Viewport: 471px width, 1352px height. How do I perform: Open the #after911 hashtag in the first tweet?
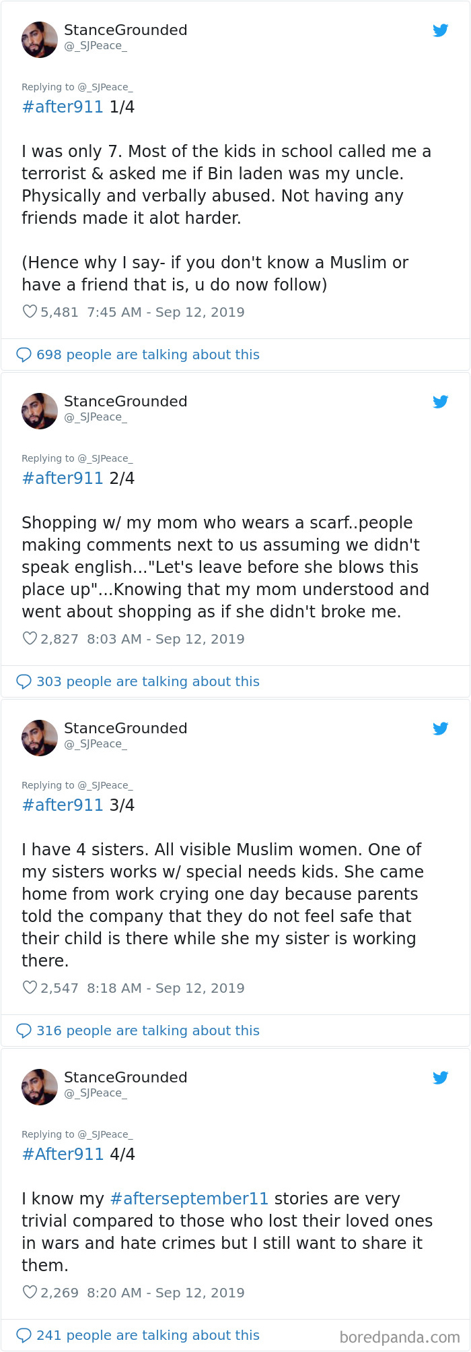tap(63, 106)
